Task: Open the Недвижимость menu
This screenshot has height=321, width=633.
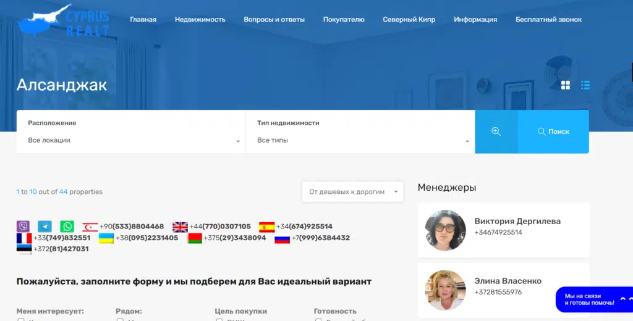Action: pos(200,19)
